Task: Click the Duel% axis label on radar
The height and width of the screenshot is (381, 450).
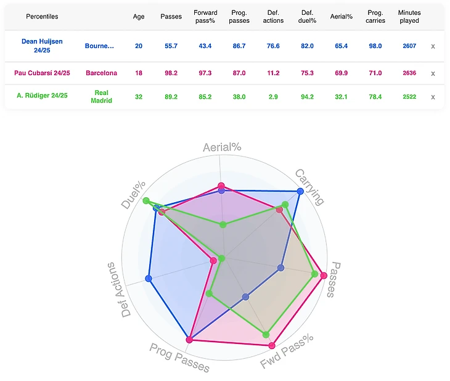Action: pos(133,195)
